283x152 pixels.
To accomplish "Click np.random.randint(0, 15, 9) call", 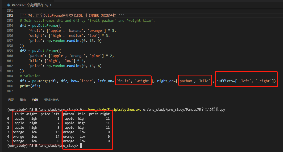I will (x=74, y=41).
